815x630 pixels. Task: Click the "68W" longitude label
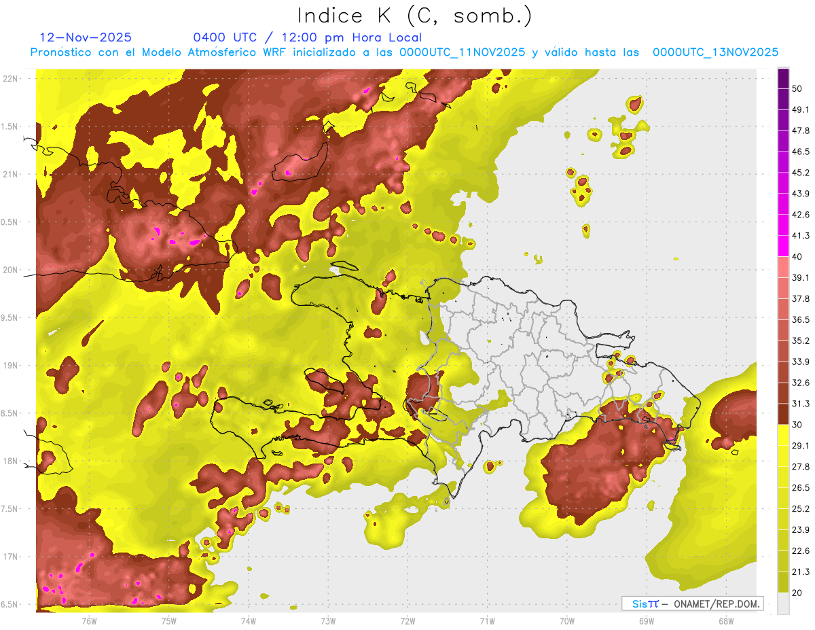(725, 620)
